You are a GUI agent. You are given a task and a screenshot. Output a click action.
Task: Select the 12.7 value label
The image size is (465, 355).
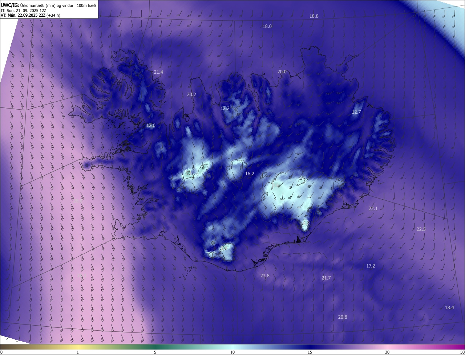pyautogui.click(x=356, y=112)
